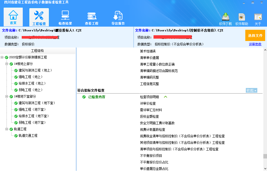Open 软件帮助 for software help
This screenshot has width=267, height=171.
point(241,17)
